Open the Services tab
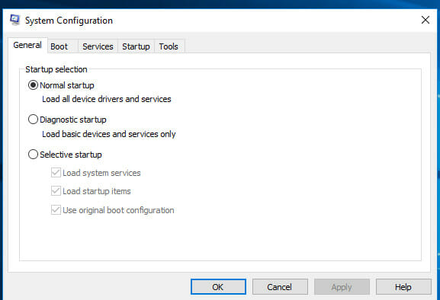Image resolution: width=440 pixels, height=300 pixels. pyautogui.click(x=98, y=46)
